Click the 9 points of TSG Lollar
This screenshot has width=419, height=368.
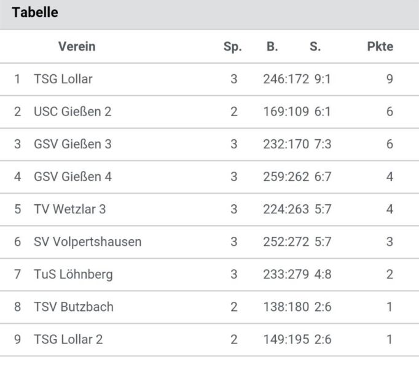[x=390, y=79]
